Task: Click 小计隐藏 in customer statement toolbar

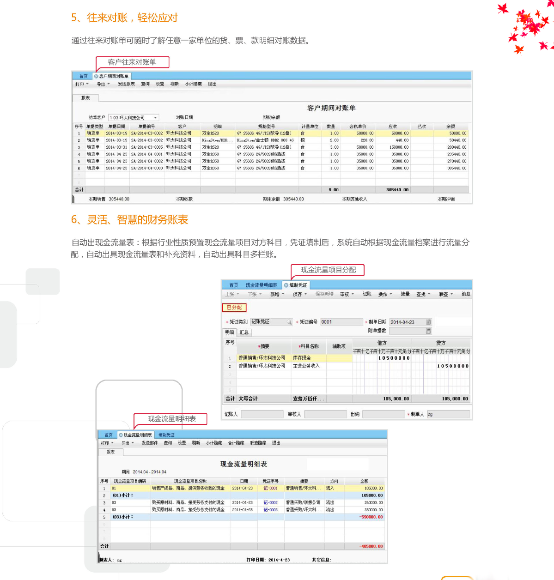Action: pyautogui.click(x=194, y=84)
